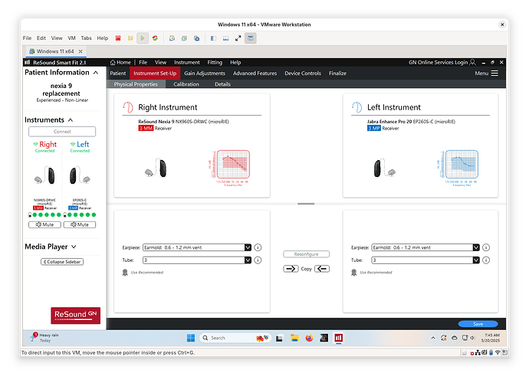529x379 pixels.
Task: Click the Firefox icon in the taskbar
Action: click(x=309, y=338)
